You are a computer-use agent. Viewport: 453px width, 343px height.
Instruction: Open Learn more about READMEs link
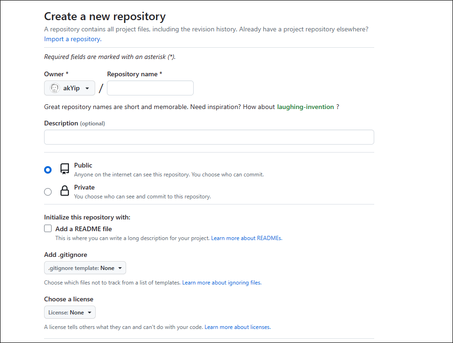click(x=247, y=238)
